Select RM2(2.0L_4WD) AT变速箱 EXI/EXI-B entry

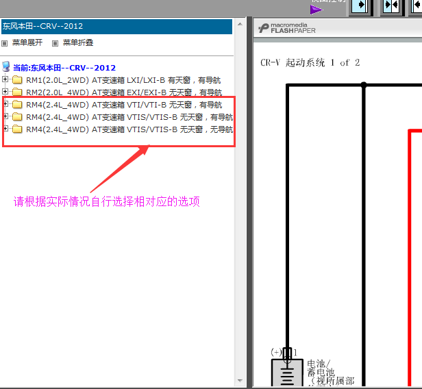coord(124,92)
